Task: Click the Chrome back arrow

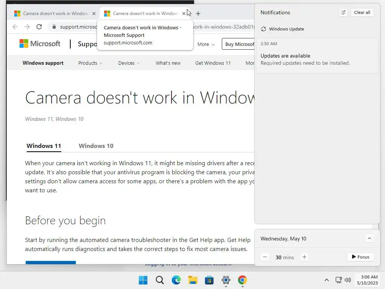Action: click(x=15, y=27)
